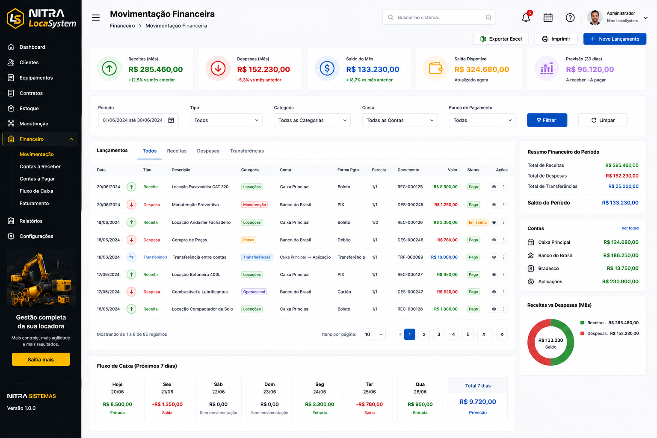657x438 pixels.
Task: View details eye icon for REC-000128
Action: coord(494,309)
